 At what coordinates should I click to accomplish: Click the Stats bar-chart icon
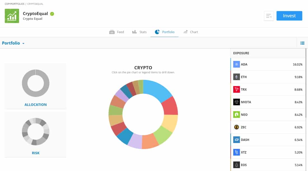point(134,32)
